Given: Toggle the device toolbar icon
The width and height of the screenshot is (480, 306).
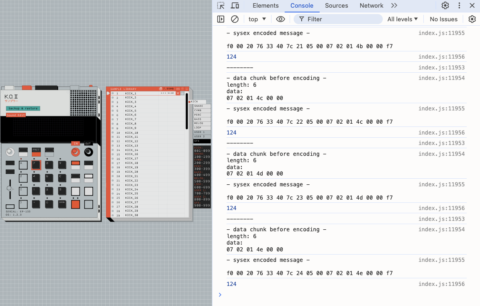Looking at the screenshot, I should [235, 6].
